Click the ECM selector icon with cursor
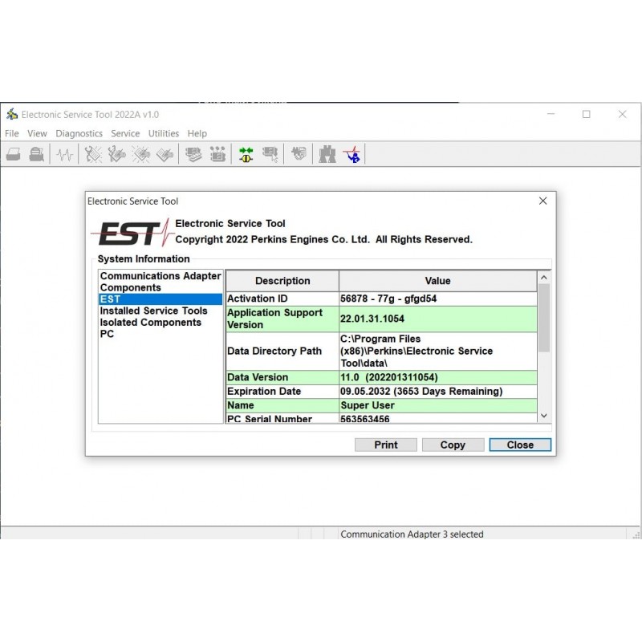This screenshot has width=642, height=642. coord(270,155)
